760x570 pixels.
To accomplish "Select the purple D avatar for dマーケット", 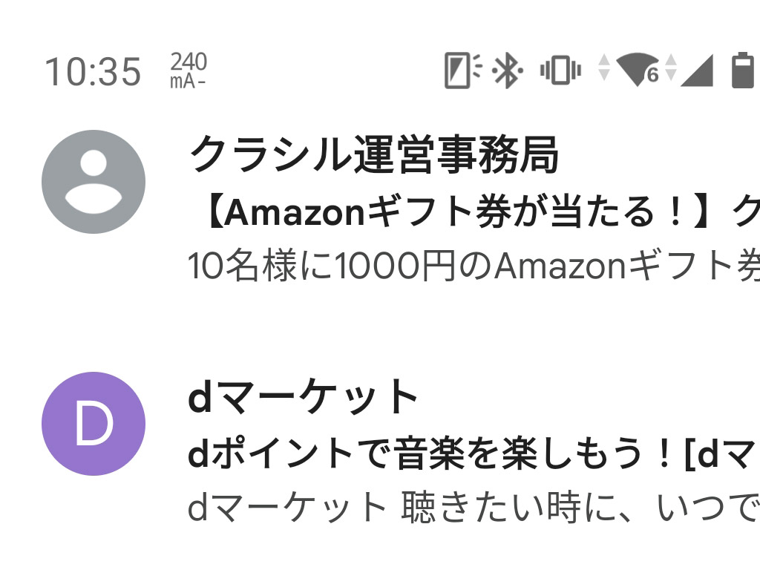I will 93,425.
